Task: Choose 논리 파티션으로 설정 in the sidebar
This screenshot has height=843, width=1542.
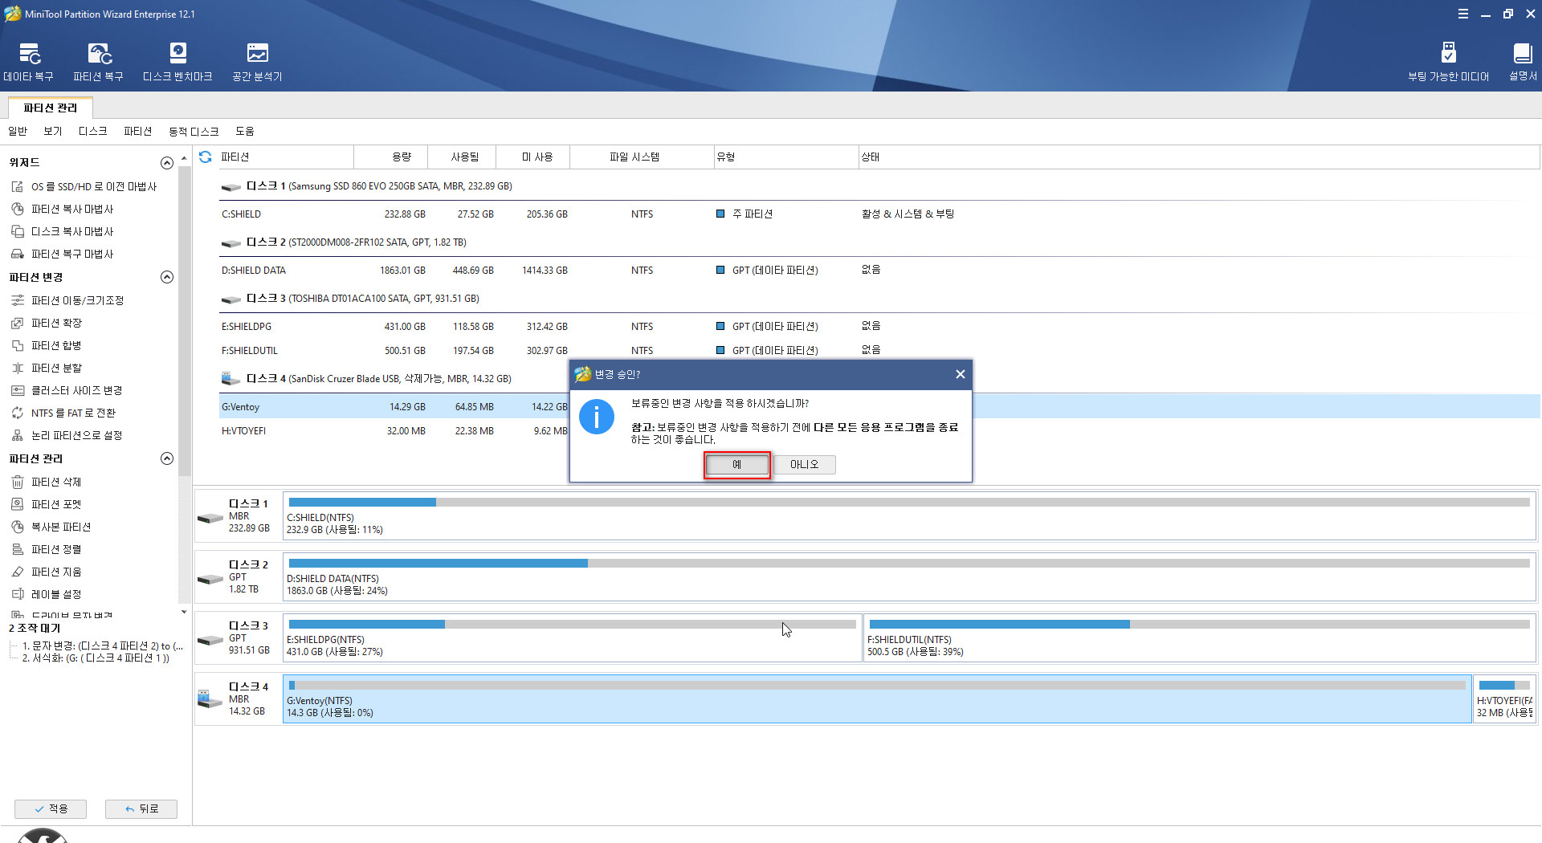Action: coord(67,435)
